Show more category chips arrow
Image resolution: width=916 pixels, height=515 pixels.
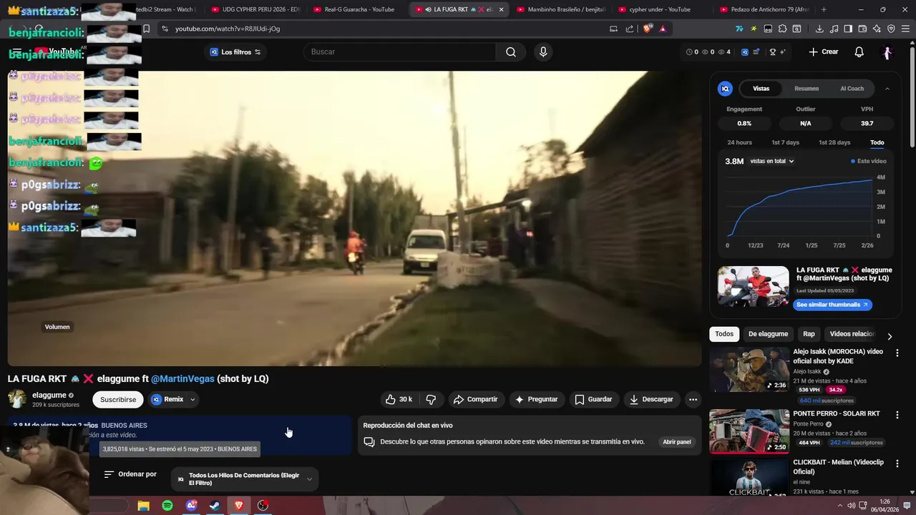890,336
